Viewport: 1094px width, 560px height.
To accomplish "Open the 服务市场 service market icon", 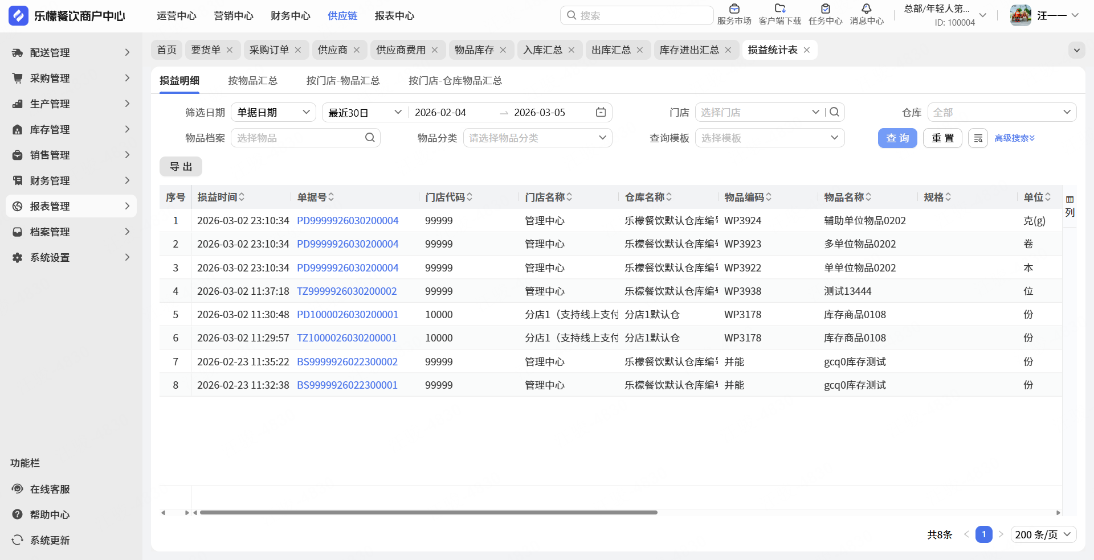I will (734, 9).
